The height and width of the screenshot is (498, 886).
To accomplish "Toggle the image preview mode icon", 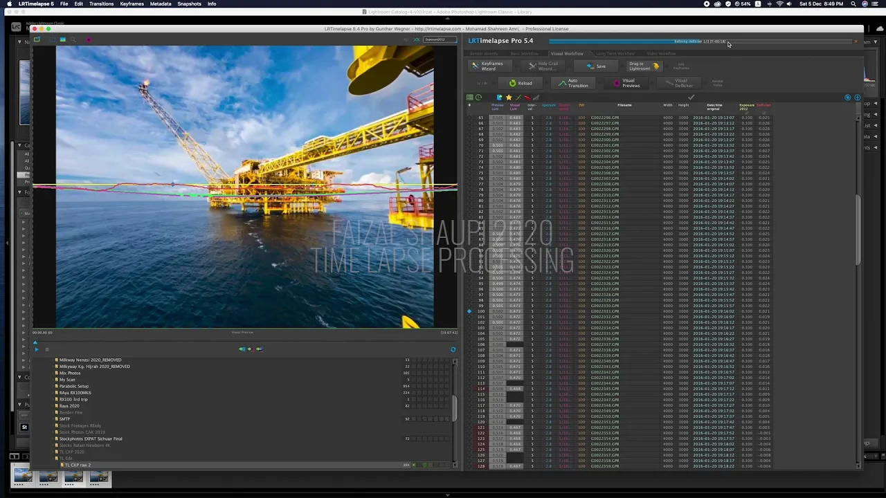I will pyautogui.click(x=62, y=39).
